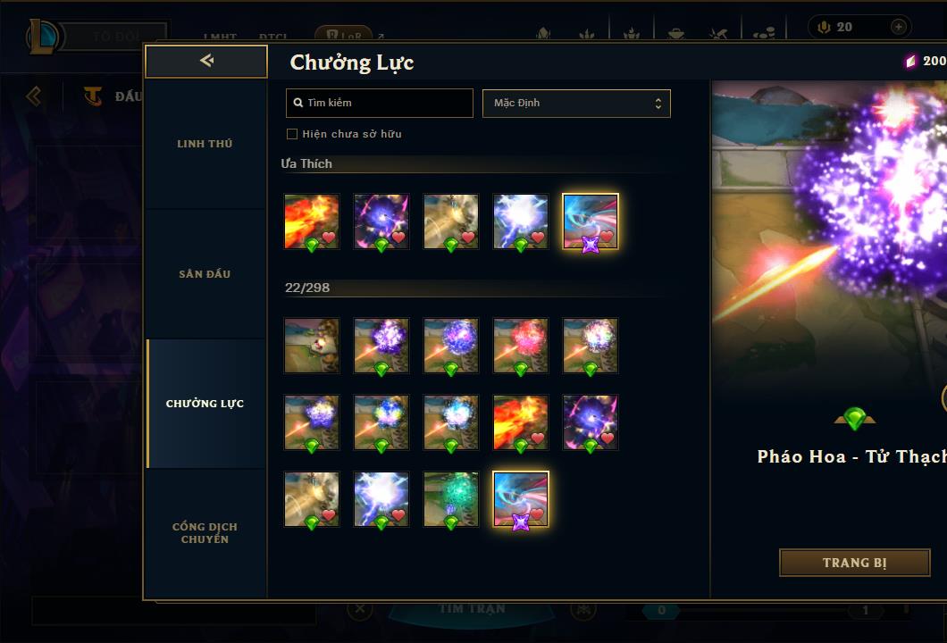Click the search magnifier icon
Image resolution: width=947 pixels, height=643 pixels.
pos(298,103)
